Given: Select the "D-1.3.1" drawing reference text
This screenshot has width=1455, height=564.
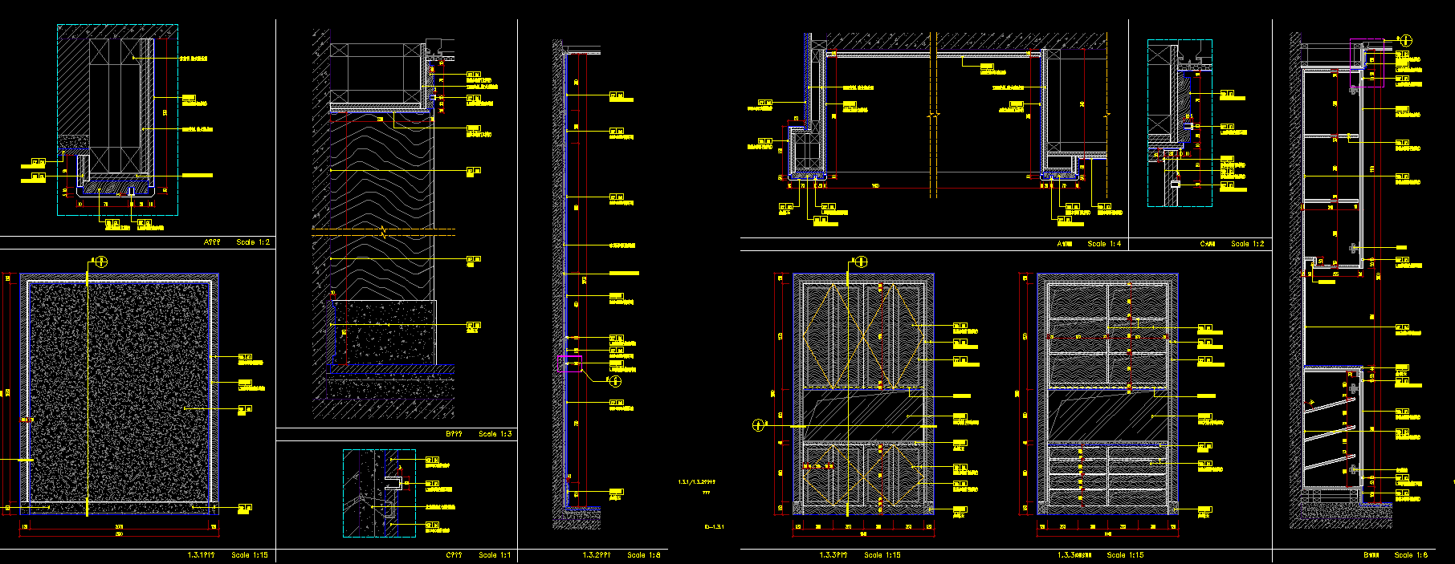Looking at the screenshot, I should (714, 527).
